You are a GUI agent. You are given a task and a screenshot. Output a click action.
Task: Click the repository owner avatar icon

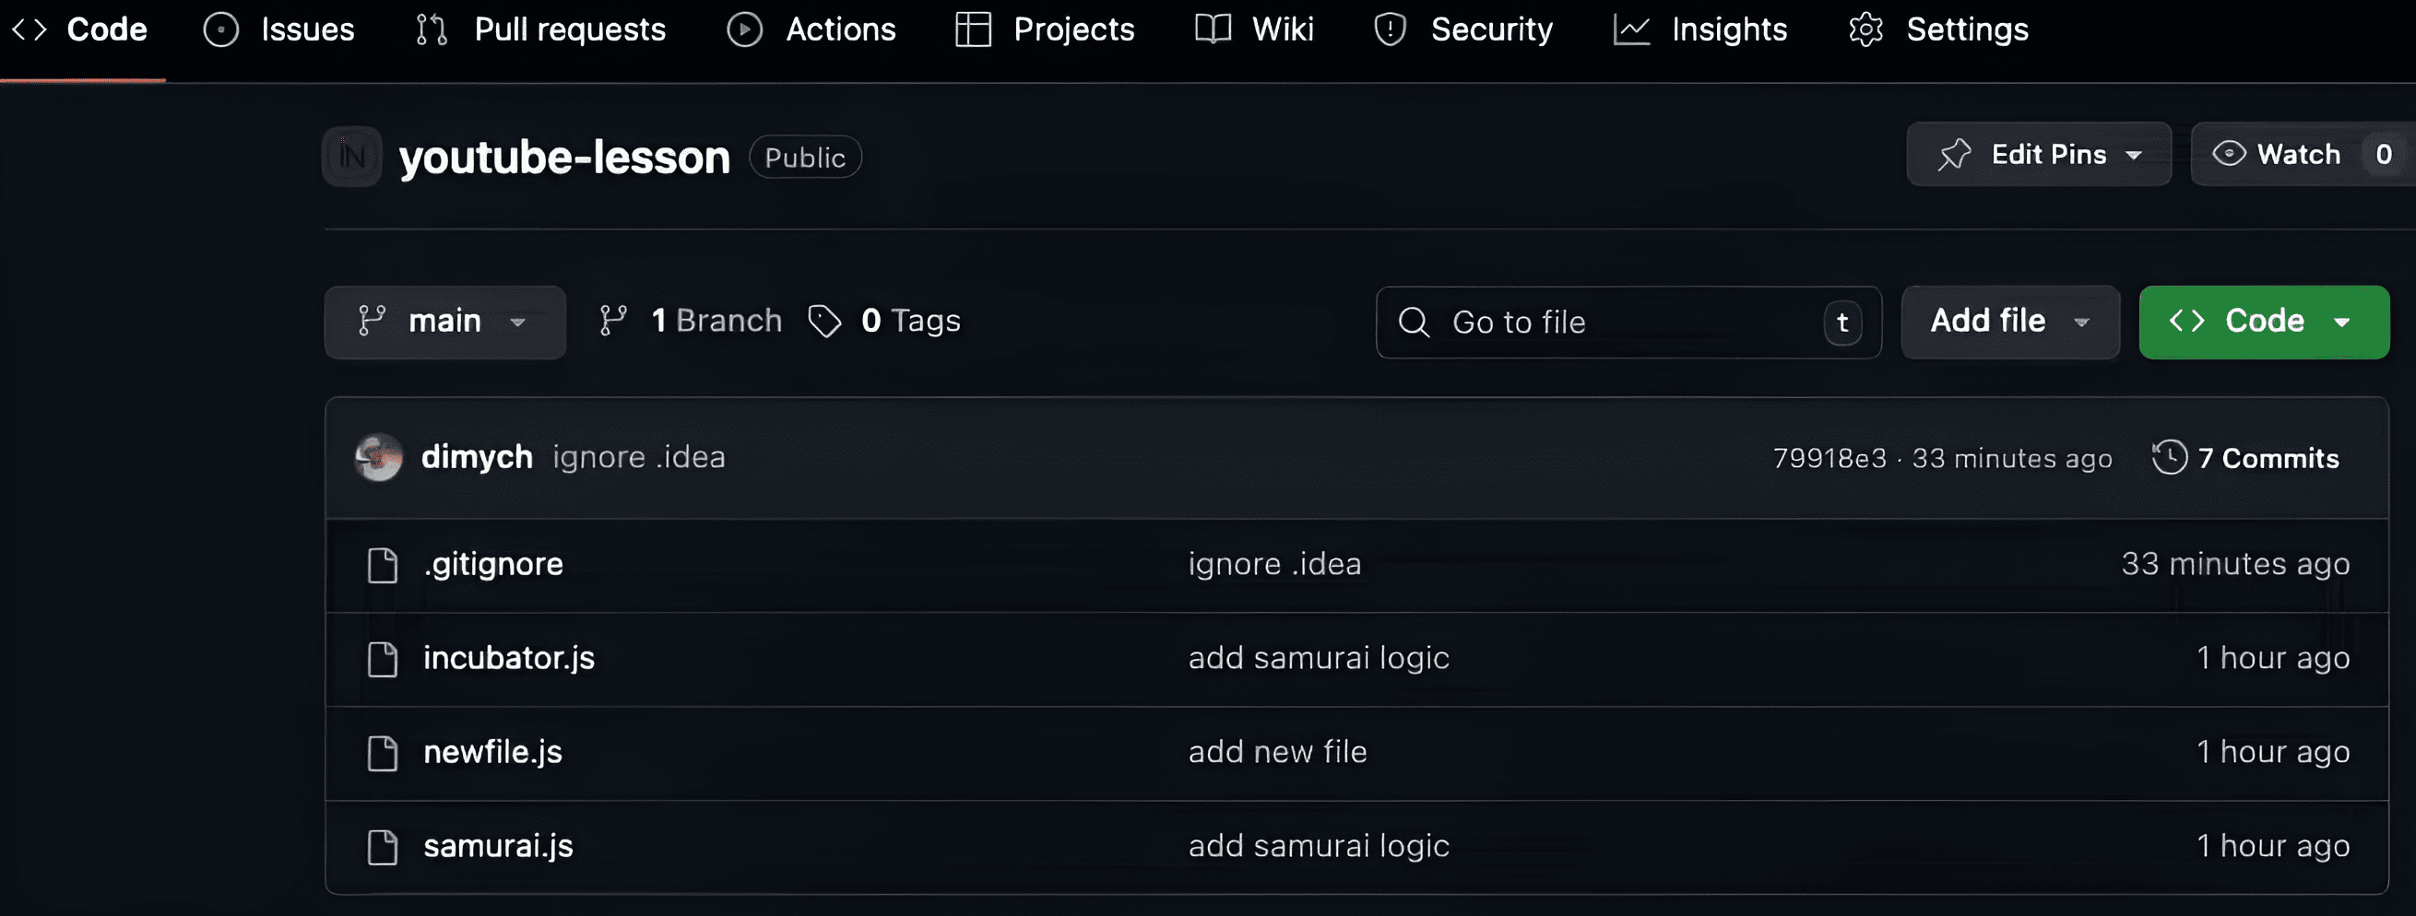pyautogui.click(x=351, y=157)
